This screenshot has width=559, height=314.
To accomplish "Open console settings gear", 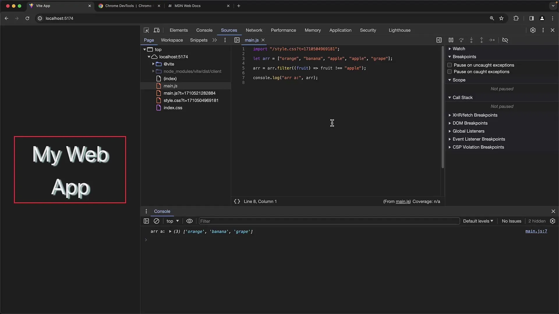I will [553, 221].
